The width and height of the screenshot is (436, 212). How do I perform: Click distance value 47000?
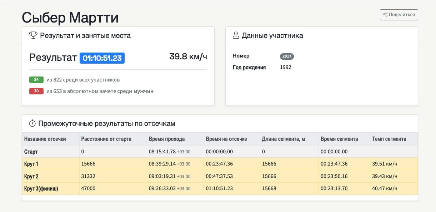88,189
